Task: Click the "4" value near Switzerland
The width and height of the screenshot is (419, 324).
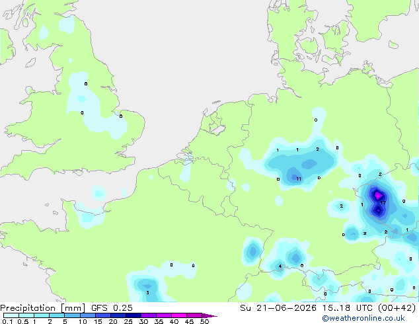Action: tap(280, 266)
